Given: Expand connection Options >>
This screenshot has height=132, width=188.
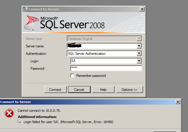Looking at the screenshot, I should point(130,89).
